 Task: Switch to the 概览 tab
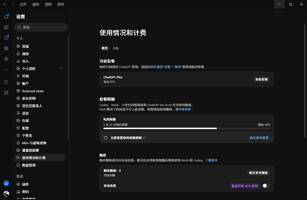pyautogui.click(x=105, y=48)
